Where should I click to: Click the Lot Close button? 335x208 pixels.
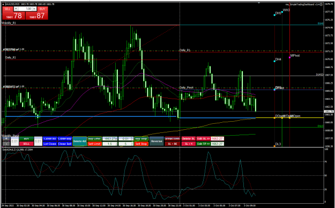(50, 144)
